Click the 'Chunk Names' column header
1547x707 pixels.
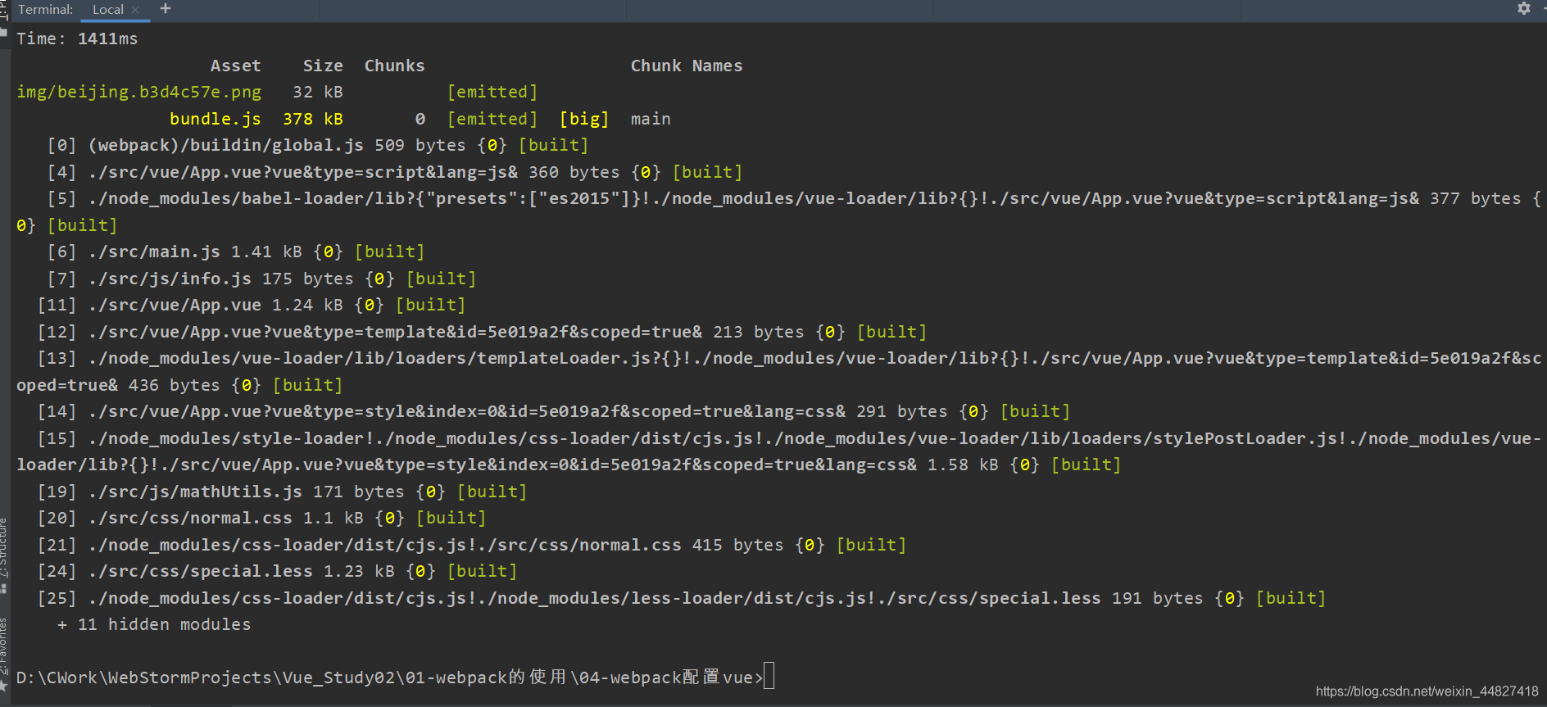click(x=687, y=66)
